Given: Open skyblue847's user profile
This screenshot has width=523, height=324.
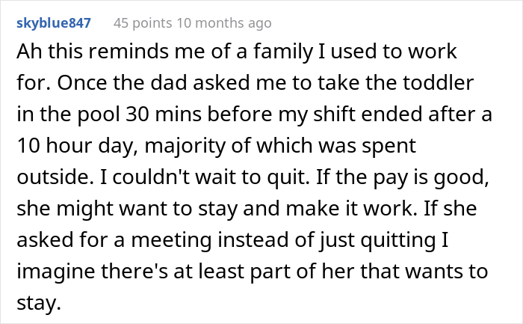Looking at the screenshot, I should (54, 23).
